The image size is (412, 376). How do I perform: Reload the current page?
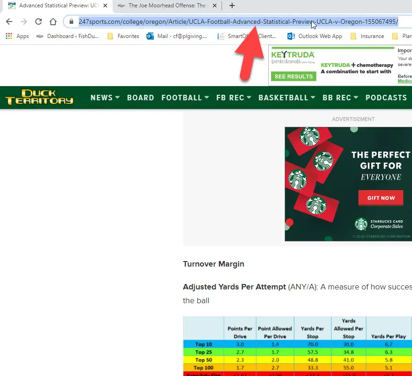tap(38, 22)
